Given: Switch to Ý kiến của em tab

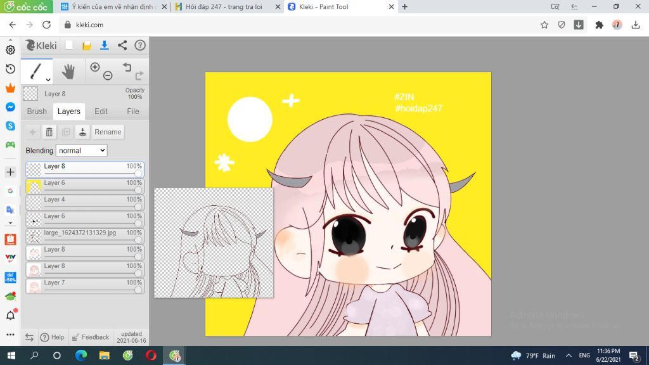Looking at the screenshot, I should (x=113, y=6).
